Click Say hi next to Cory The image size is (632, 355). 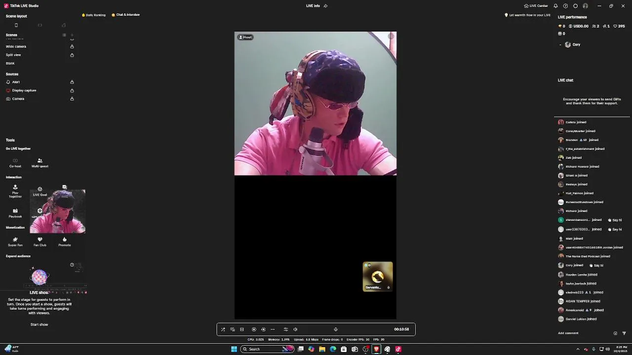tap(596, 265)
